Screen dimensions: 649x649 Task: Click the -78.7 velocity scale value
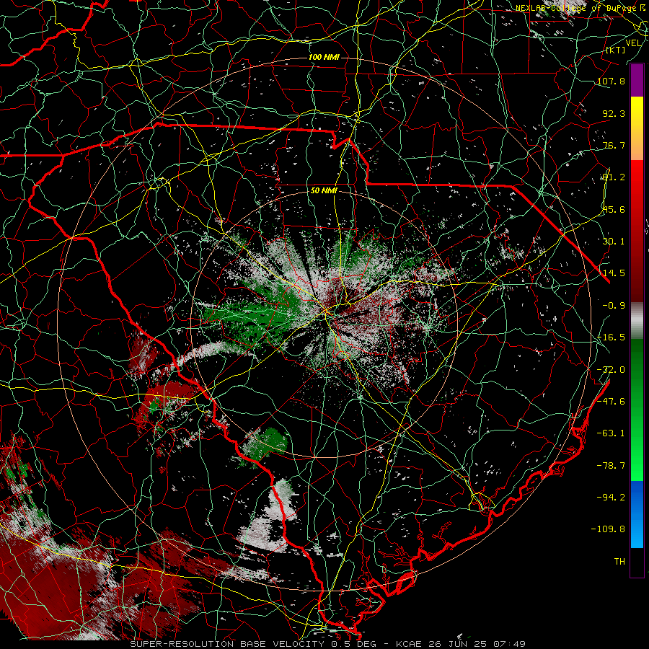tap(611, 466)
